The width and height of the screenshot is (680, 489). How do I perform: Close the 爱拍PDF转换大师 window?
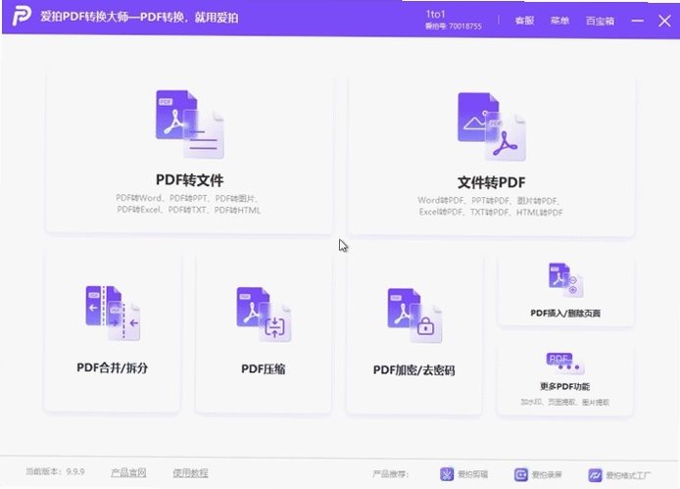pyautogui.click(x=664, y=21)
